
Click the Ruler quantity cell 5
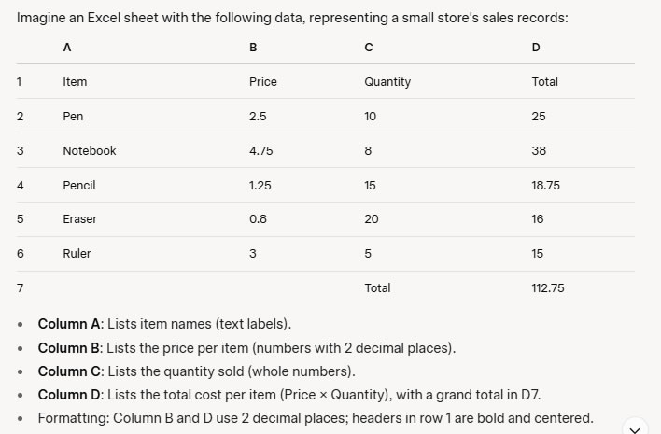pyautogui.click(x=368, y=254)
